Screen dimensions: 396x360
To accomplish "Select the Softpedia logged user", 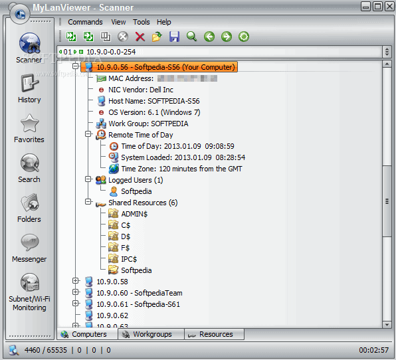I will (x=131, y=191).
